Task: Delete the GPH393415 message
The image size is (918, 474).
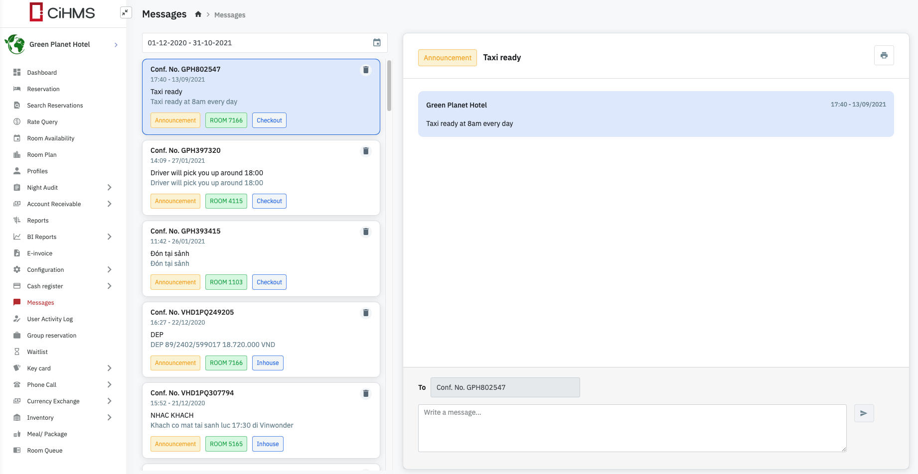Action: coord(366,232)
